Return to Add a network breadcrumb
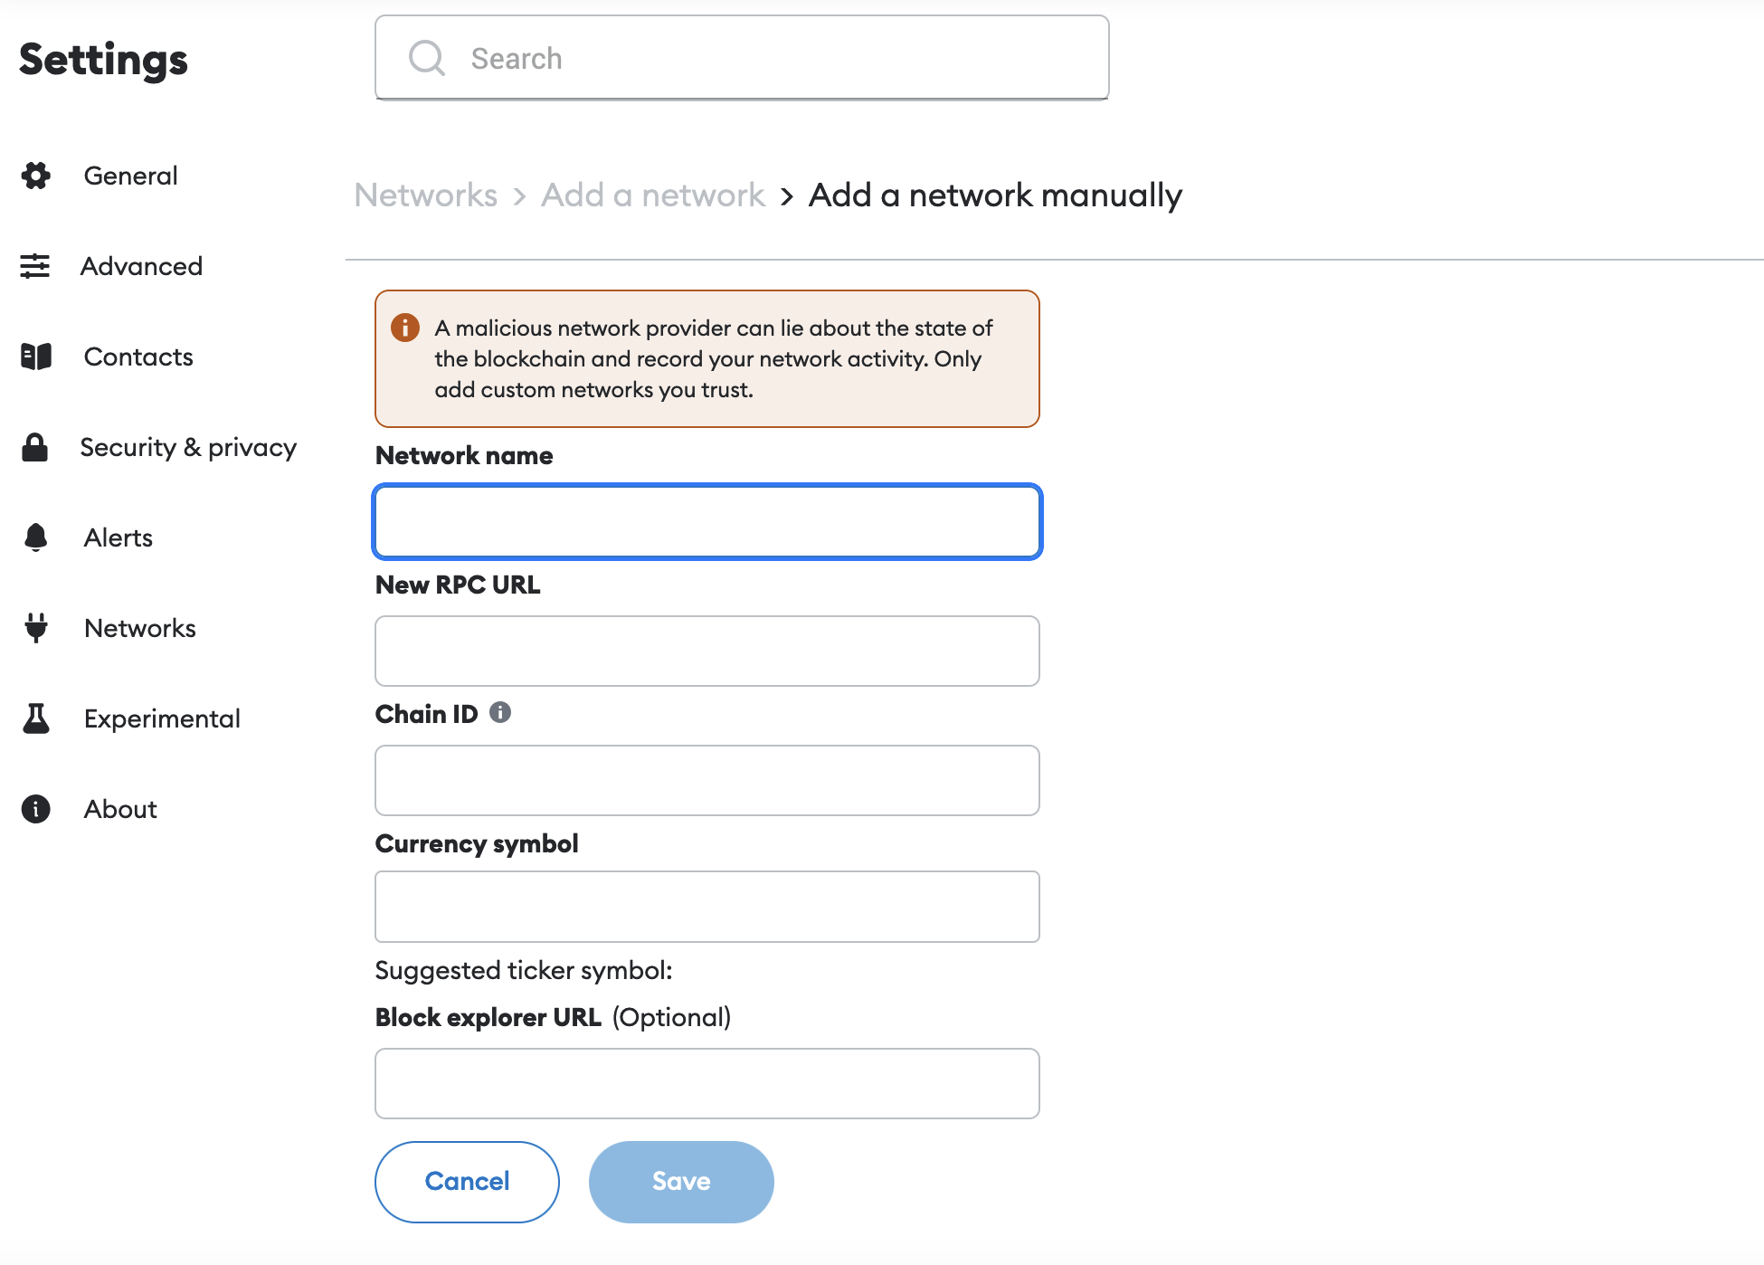This screenshot has height=1265, width=1764. [653, 195]
